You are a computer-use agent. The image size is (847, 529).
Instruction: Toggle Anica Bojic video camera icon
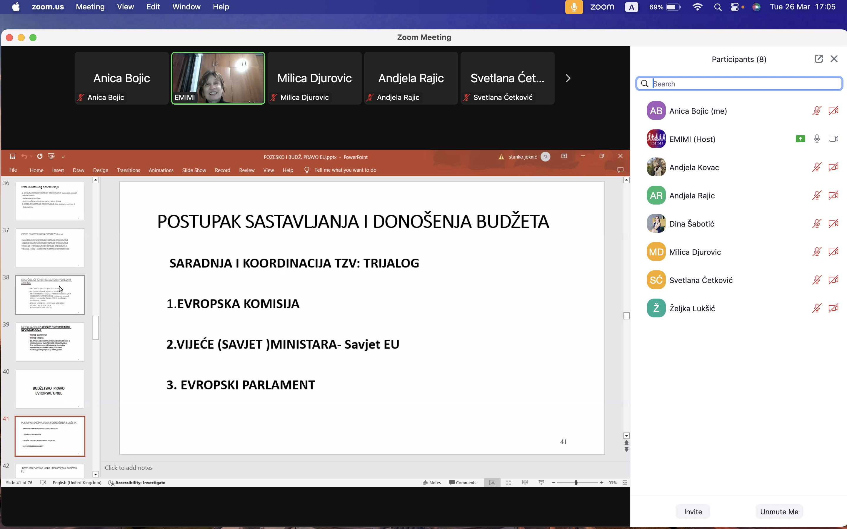coord(833,111)
